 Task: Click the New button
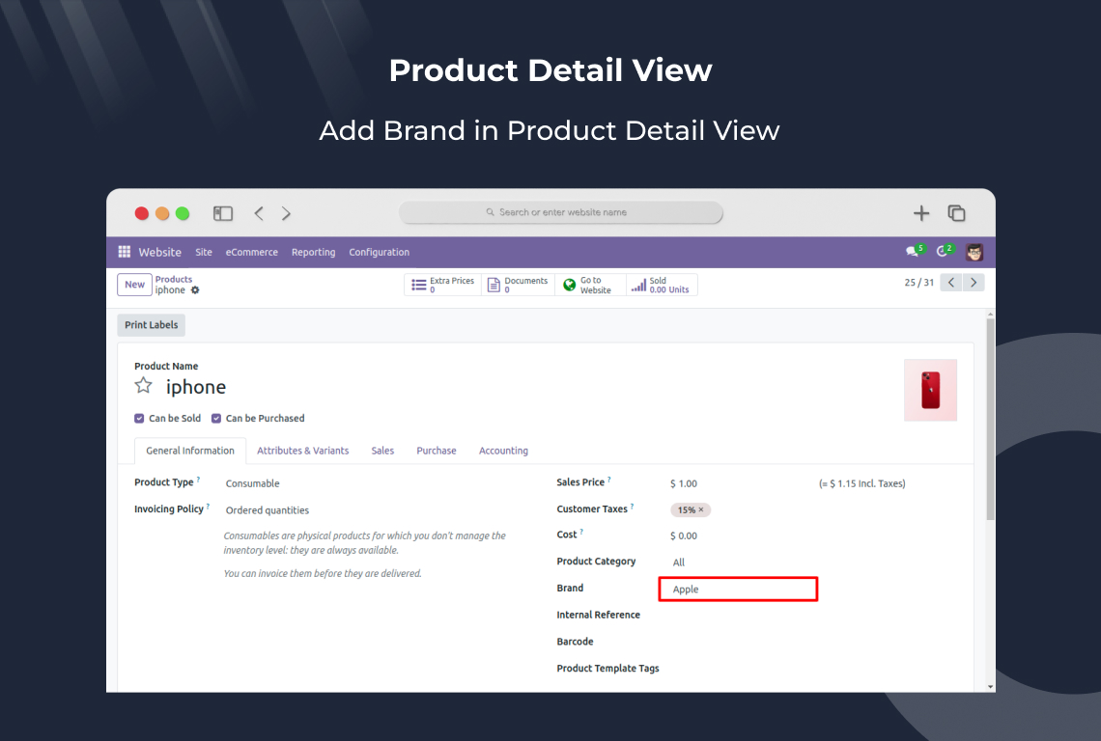coord(134,285)
